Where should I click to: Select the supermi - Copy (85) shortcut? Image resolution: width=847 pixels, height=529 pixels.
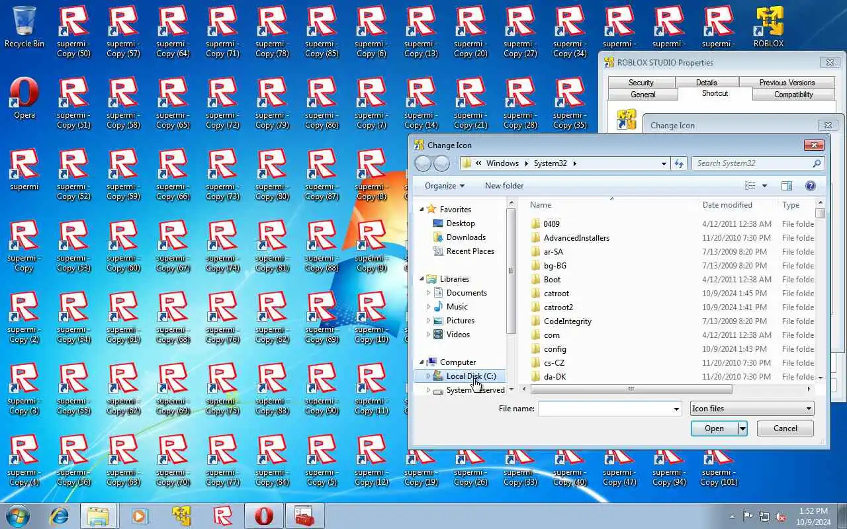click(322, 31)
